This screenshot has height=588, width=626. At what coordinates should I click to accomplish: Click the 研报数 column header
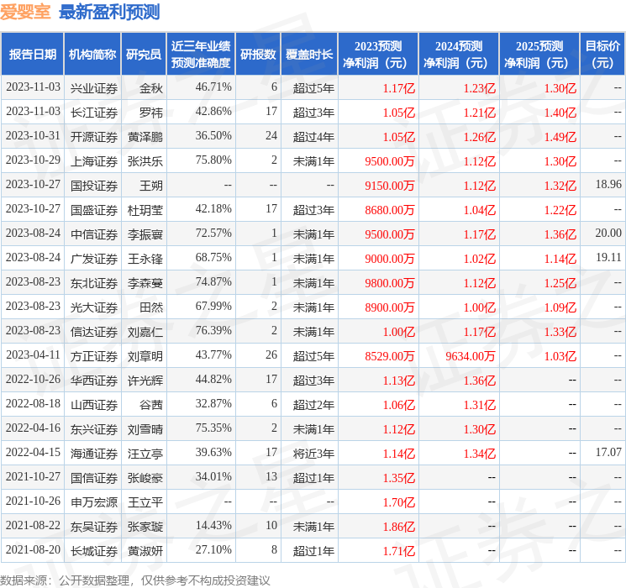[258, 55]
